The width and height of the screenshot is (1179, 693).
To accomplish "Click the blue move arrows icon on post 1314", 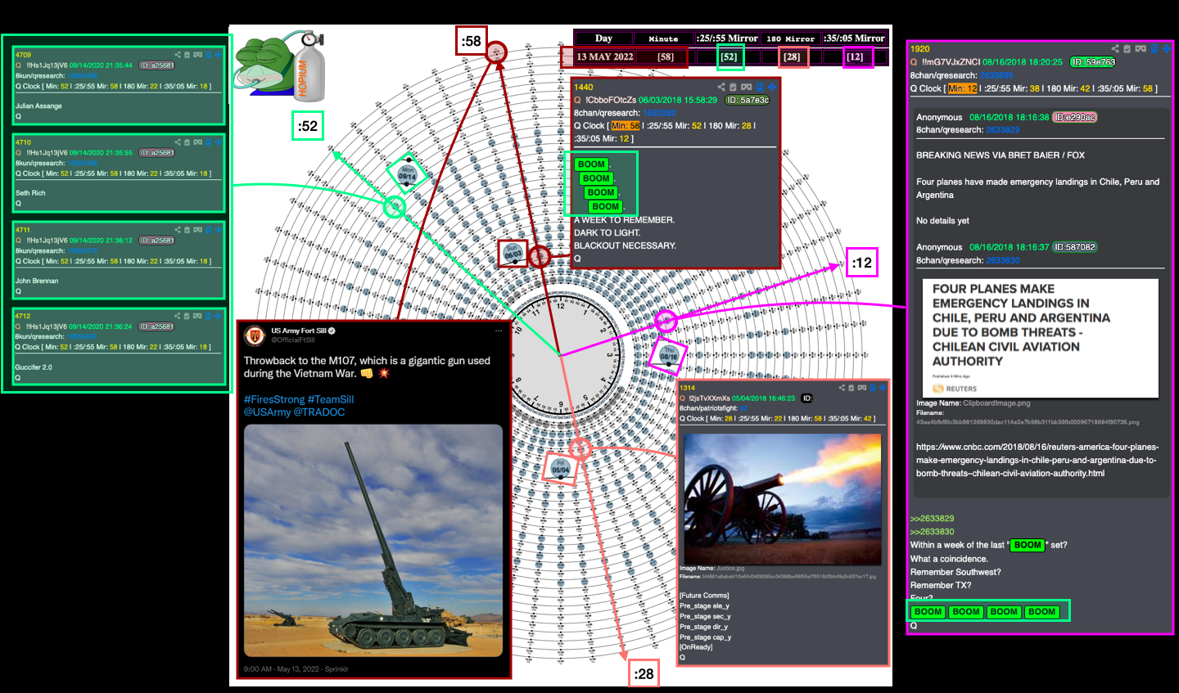I will [x=883, y=388].
